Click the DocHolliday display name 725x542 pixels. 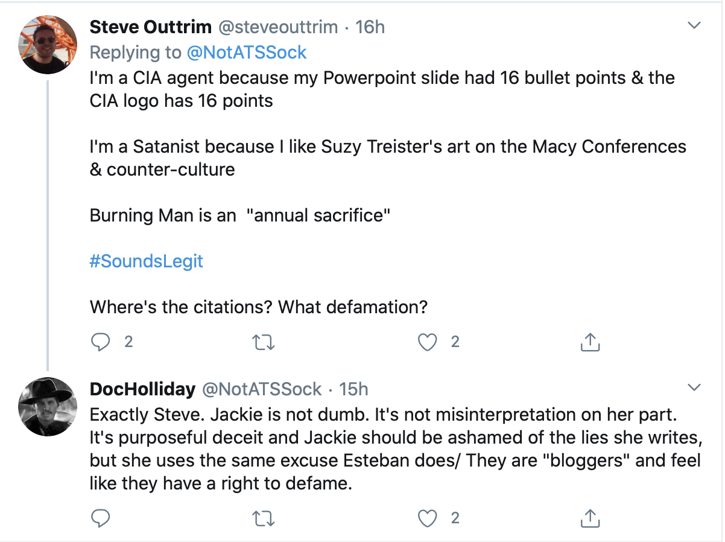click(x=142, y=389)
